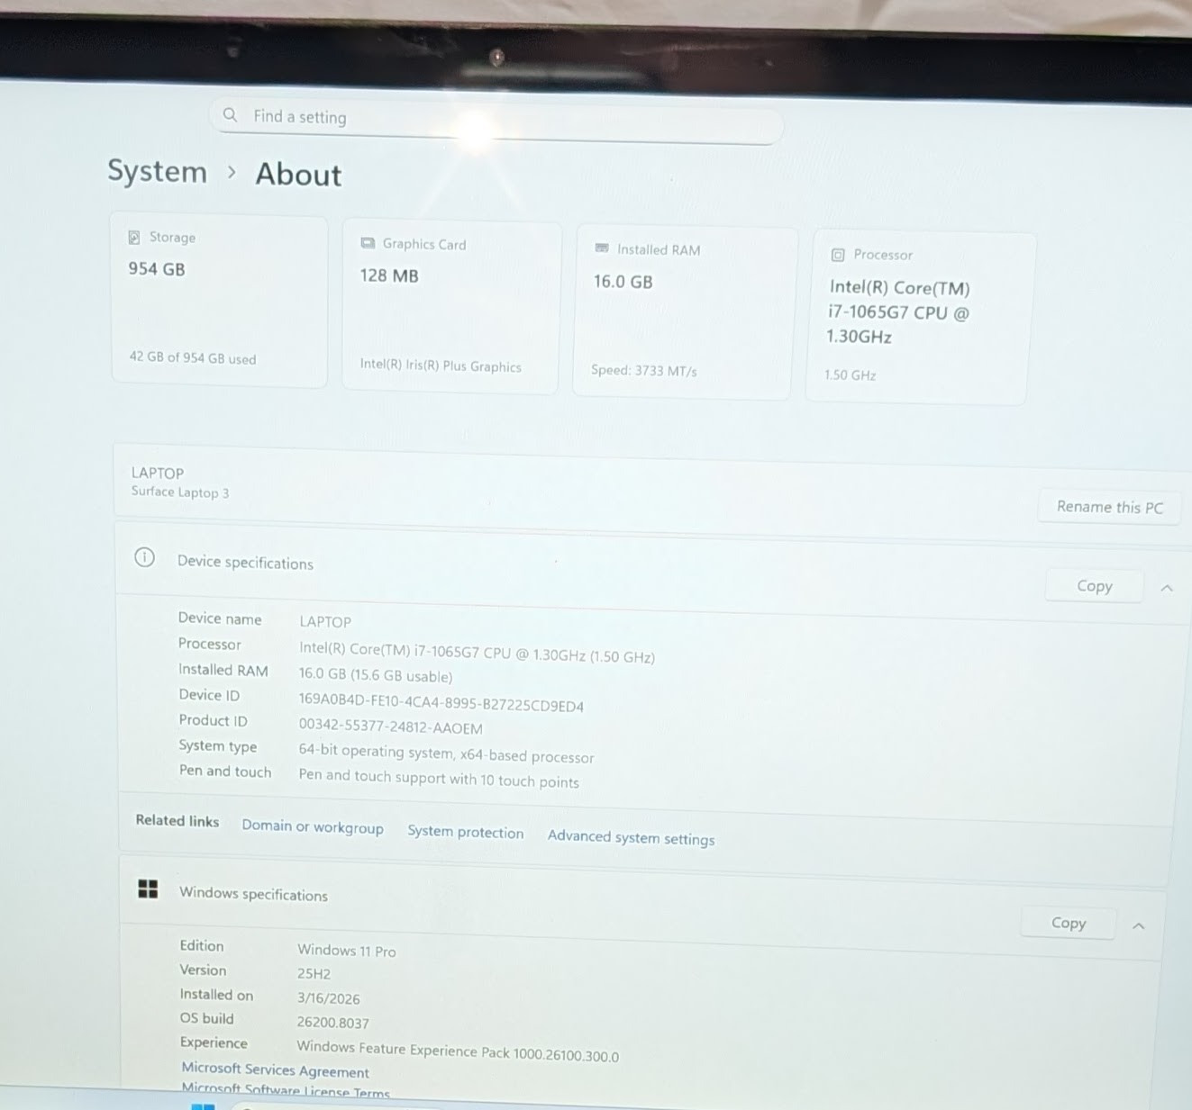This screenshot has width=1192, height=1110.
Task: Click the Windows Feature Experience Pack text
Action: click(458, 1051)
